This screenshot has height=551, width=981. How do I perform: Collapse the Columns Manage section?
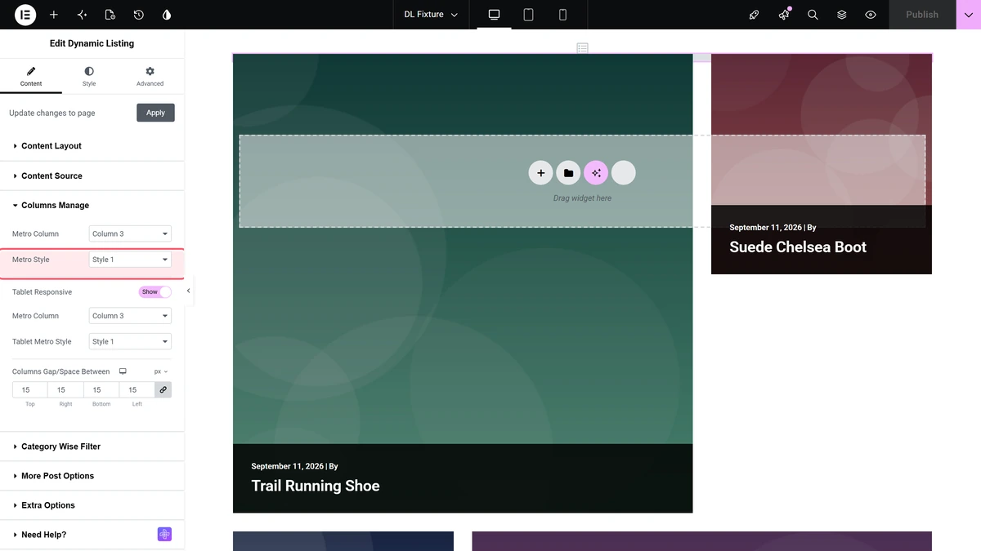point(92,206)
